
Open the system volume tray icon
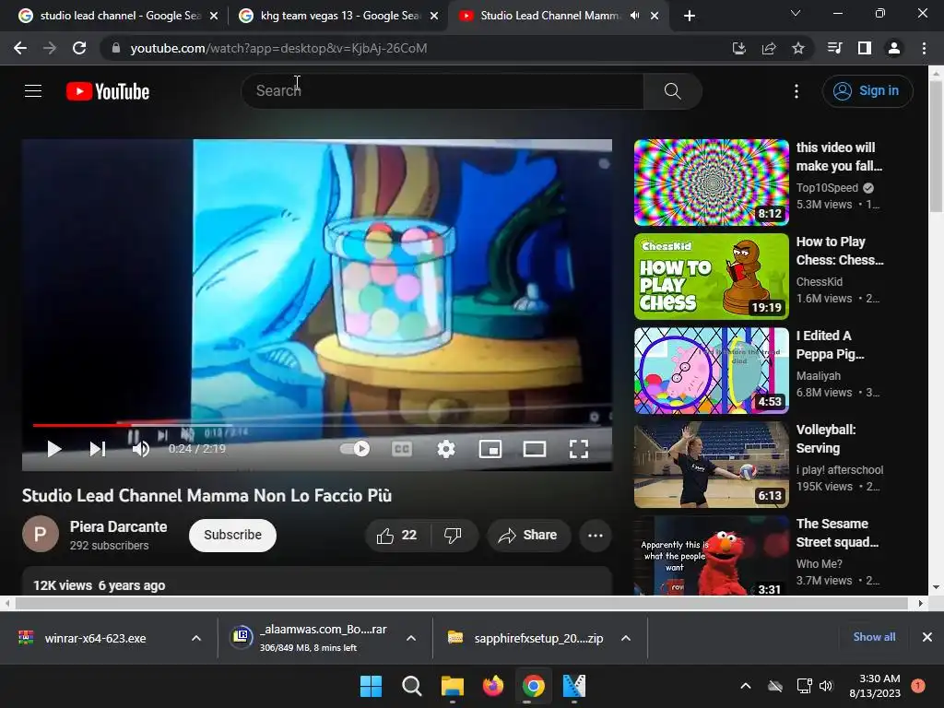coord(826,686)
